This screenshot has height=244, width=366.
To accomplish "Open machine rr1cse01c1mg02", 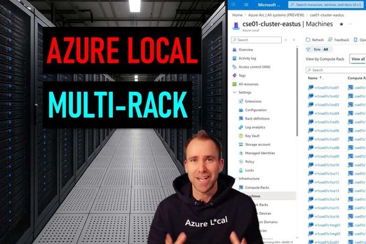I will click(327, 234).
